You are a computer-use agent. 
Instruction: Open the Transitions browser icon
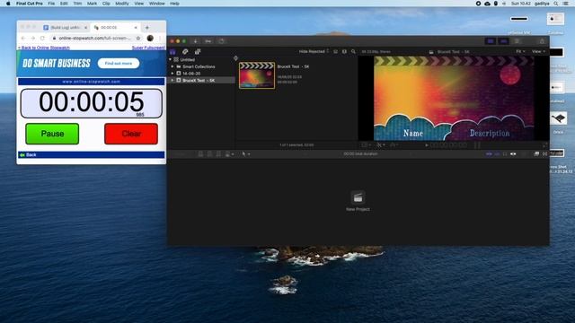click(545, 154)
